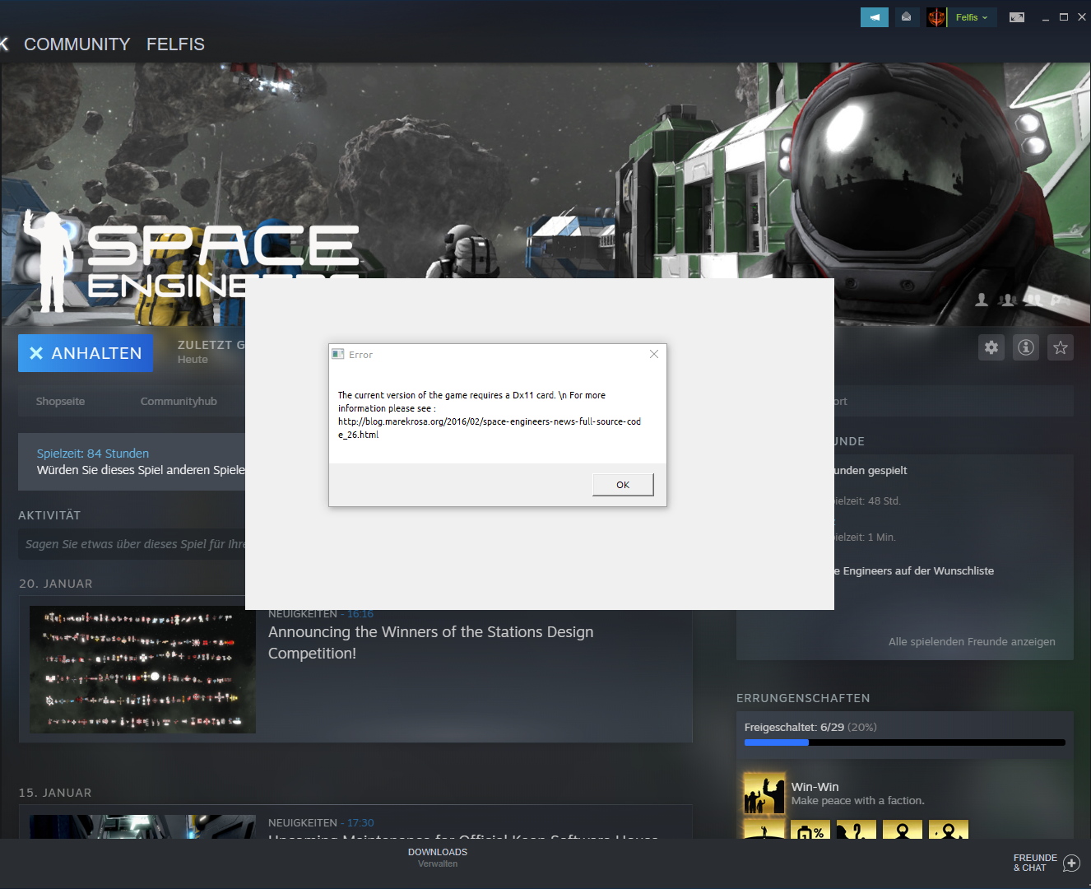This screenshot has height=889, width=1091.
Task: Click Alle spielenden Freunde anzeigen link
Action: click(971, 642)
